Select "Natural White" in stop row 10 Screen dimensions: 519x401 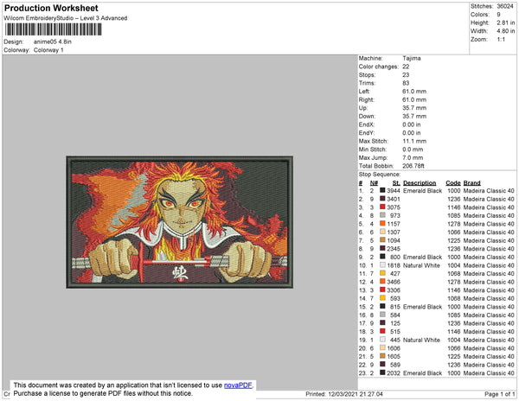[x=421, y=265]
